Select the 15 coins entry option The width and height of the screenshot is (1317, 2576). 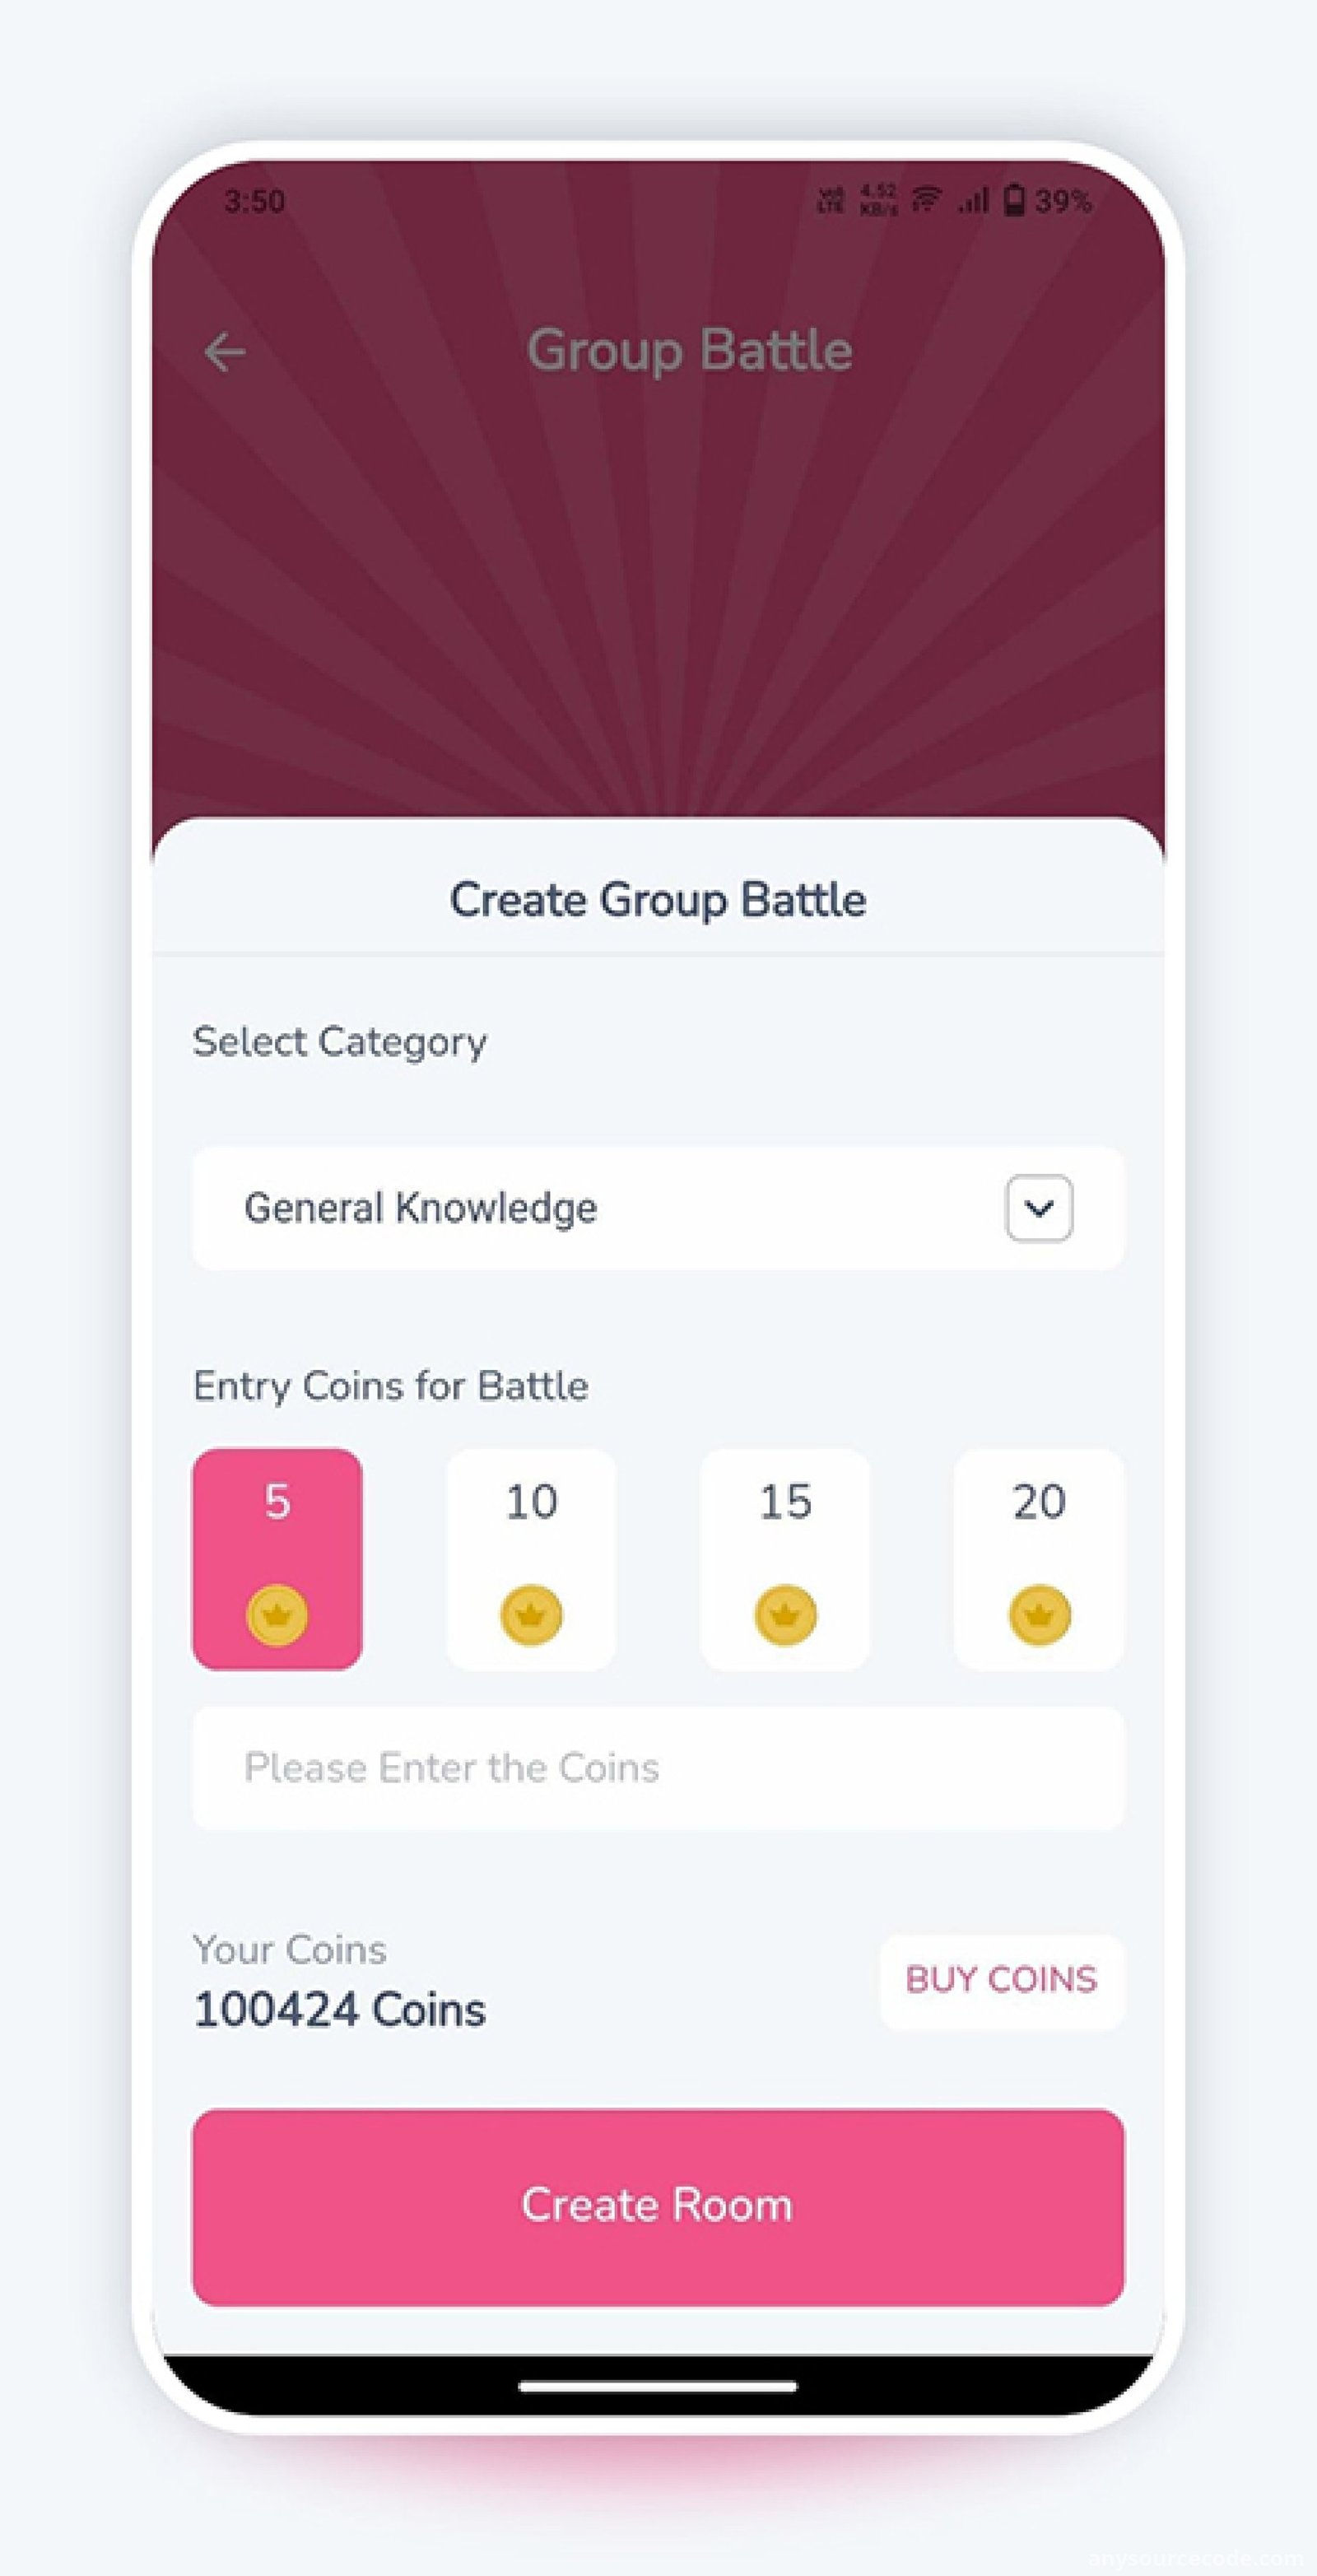point(785,1559)
